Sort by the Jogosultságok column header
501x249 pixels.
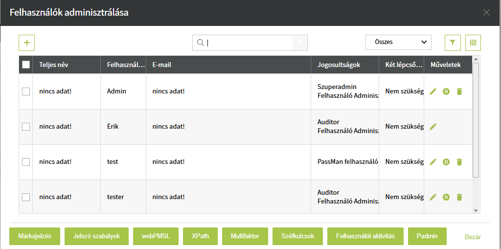339,65
